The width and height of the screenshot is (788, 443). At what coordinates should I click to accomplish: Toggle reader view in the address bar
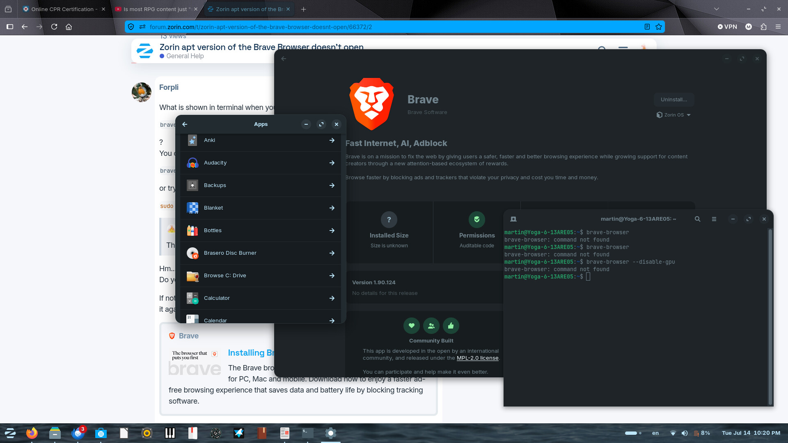(647, 27)
